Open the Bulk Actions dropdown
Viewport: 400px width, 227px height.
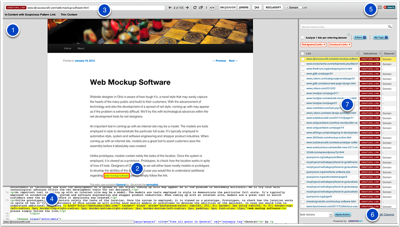click(x=316, y=214)
